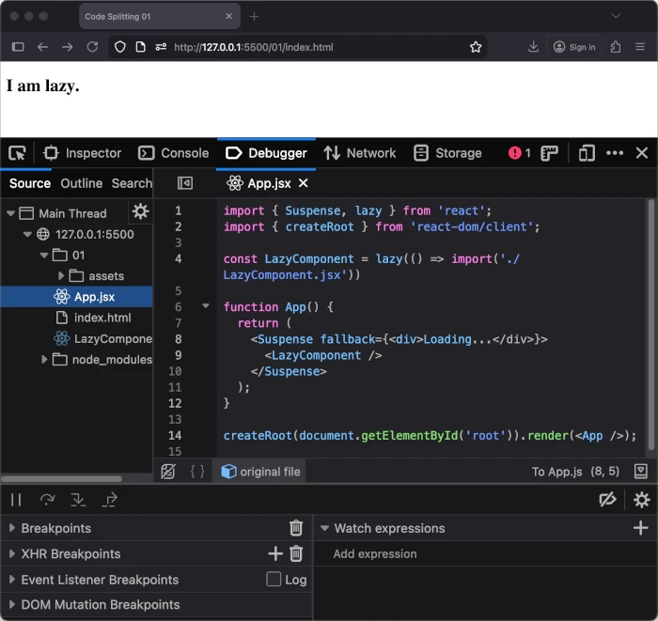Open the browser hamburger menu
Viewport: 658px width, 621px height.
pyautogui.click(x=640, y=47)
